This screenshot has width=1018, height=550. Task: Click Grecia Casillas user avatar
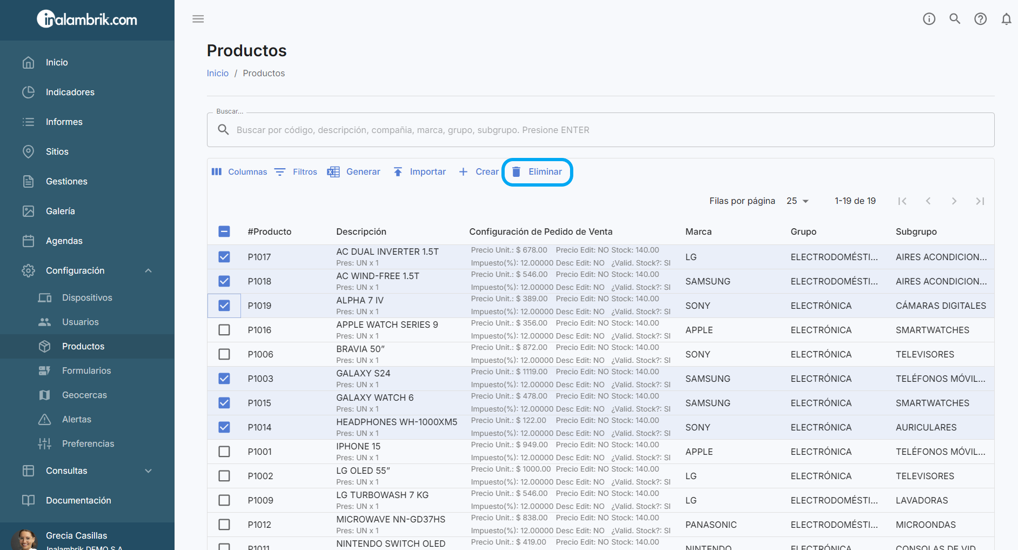coord(24,540)
